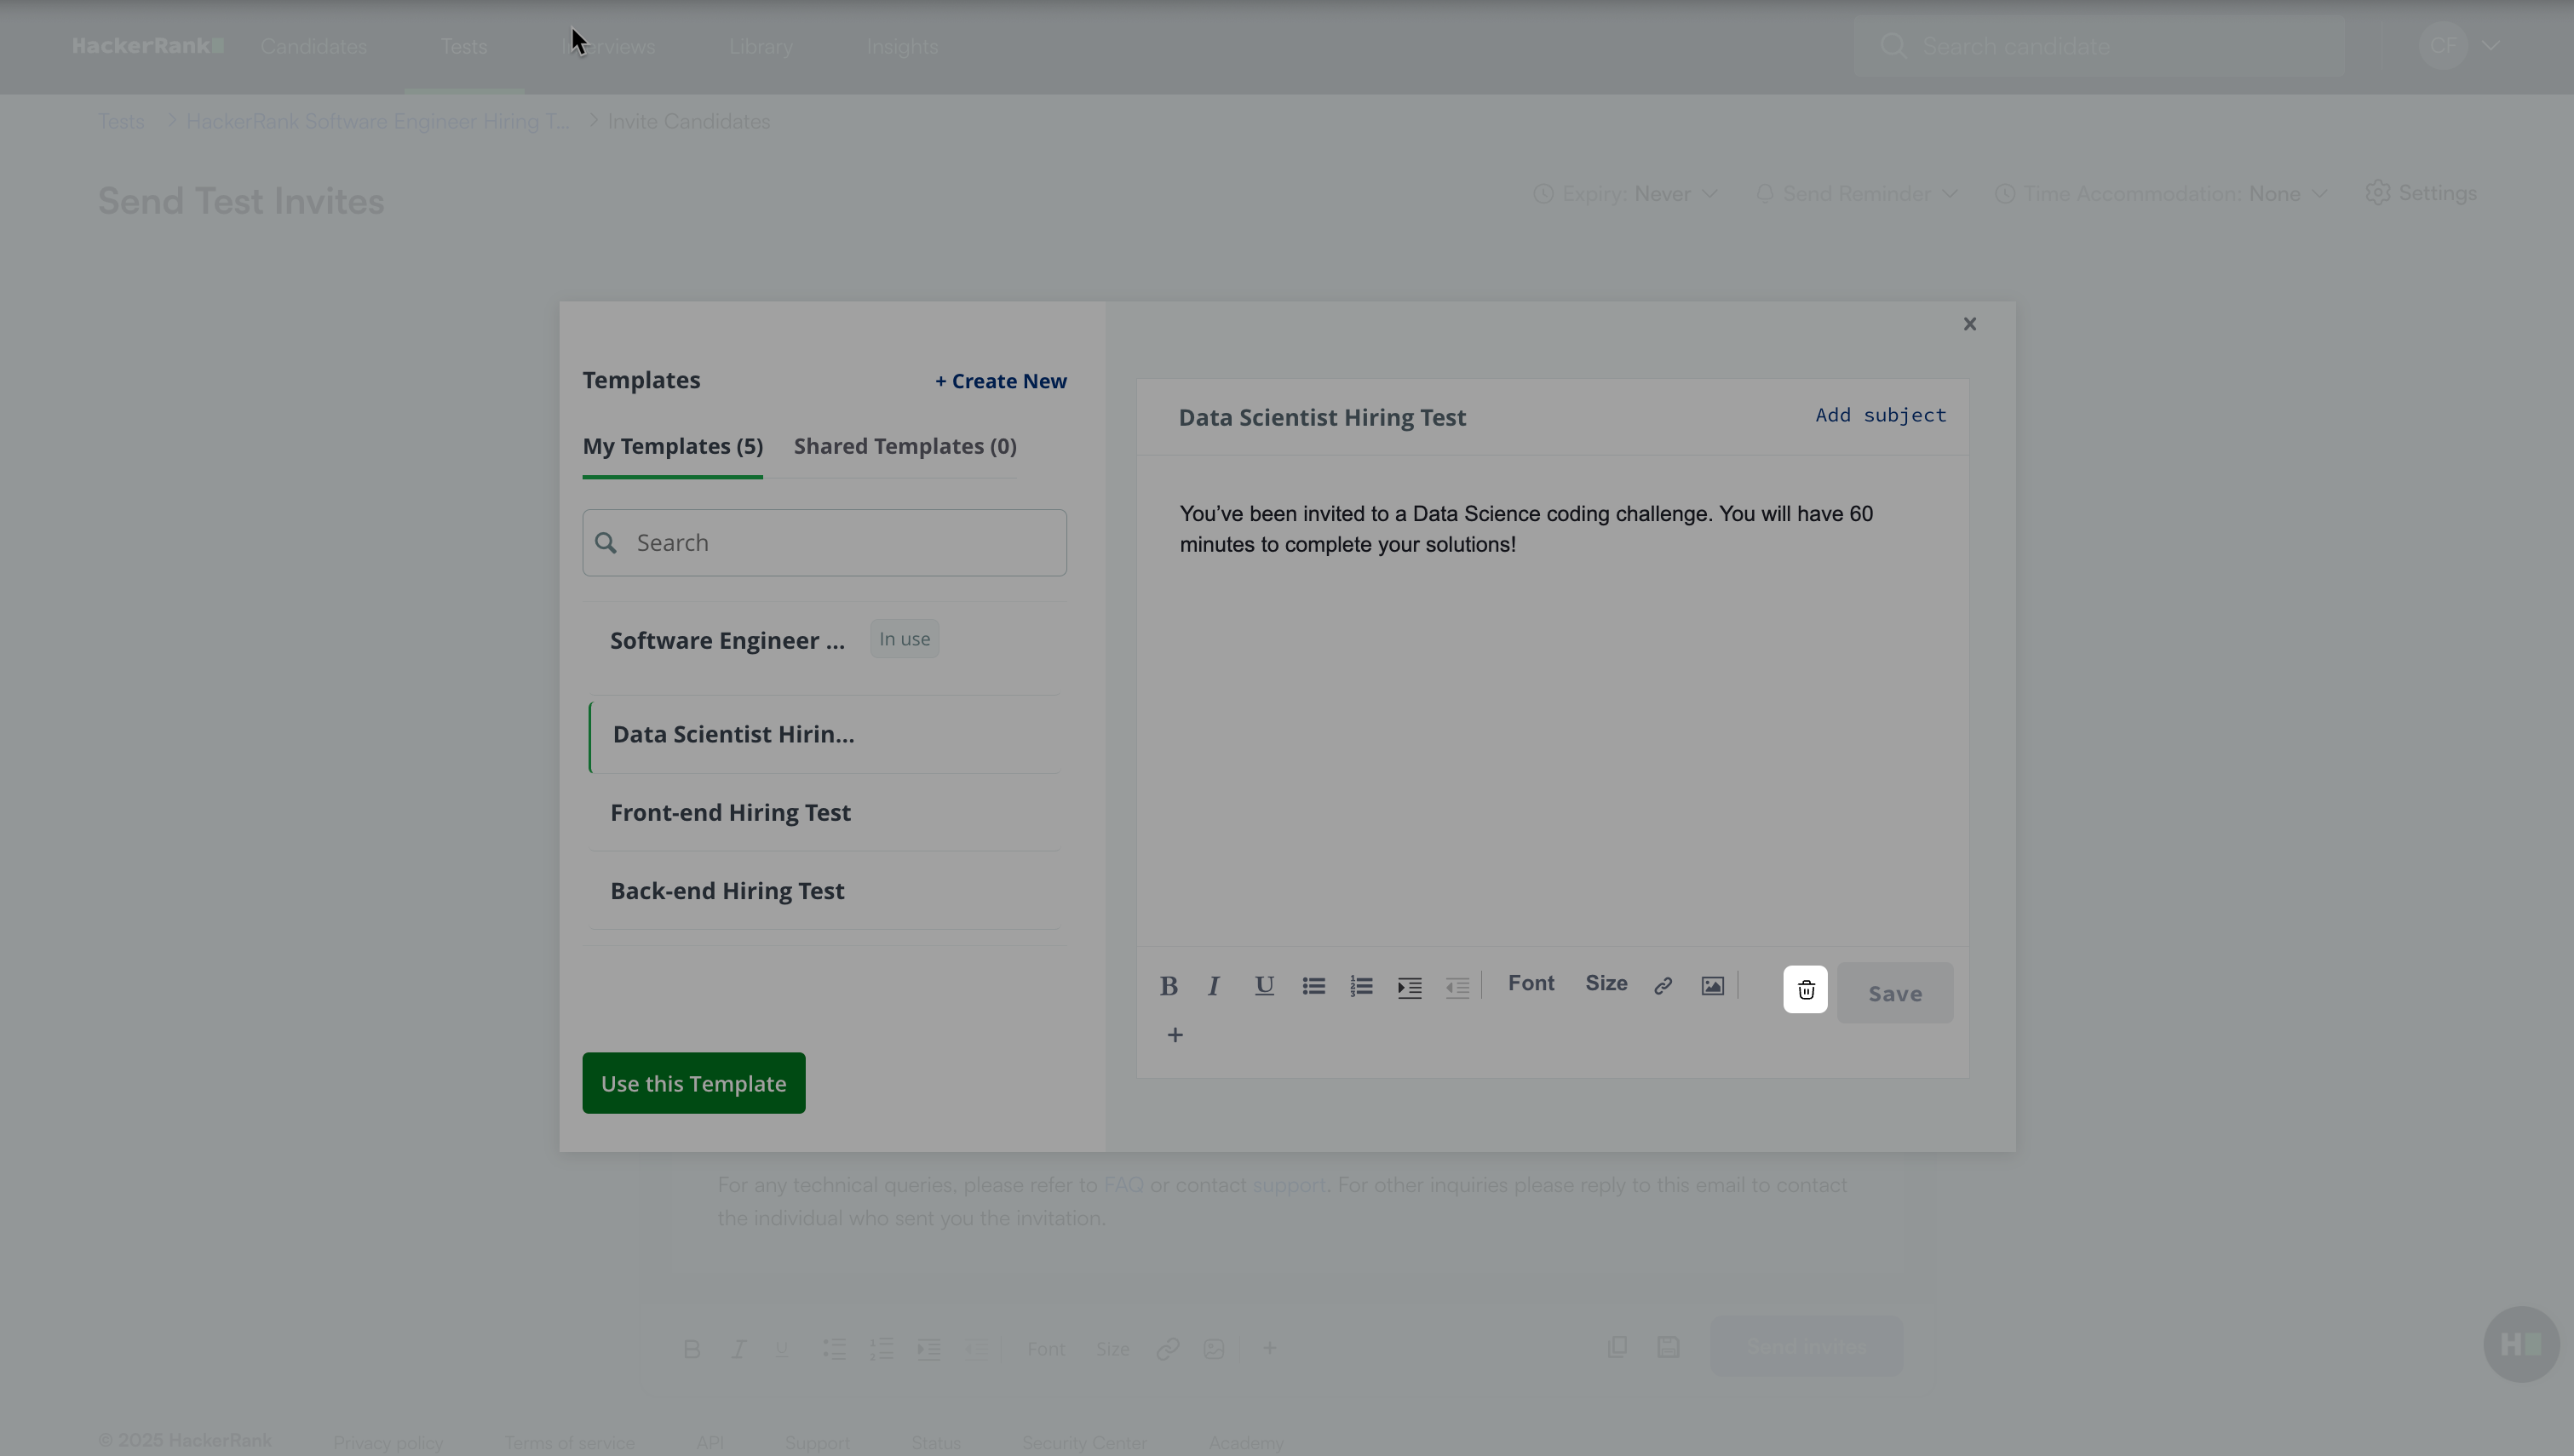Insert a bulleted list in template

click(x=1313, y=986)
